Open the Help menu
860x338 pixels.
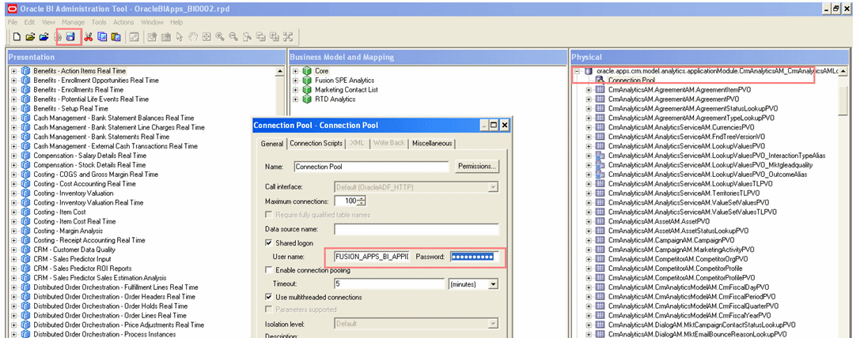pyautogui.click(x=176, y=22)
